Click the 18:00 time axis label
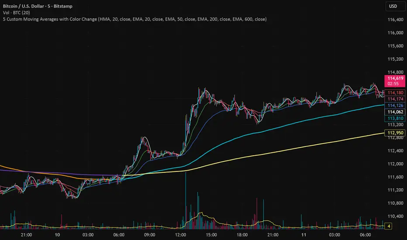The height and width of the screenshot is (240, 407). (x=242, y=235)
